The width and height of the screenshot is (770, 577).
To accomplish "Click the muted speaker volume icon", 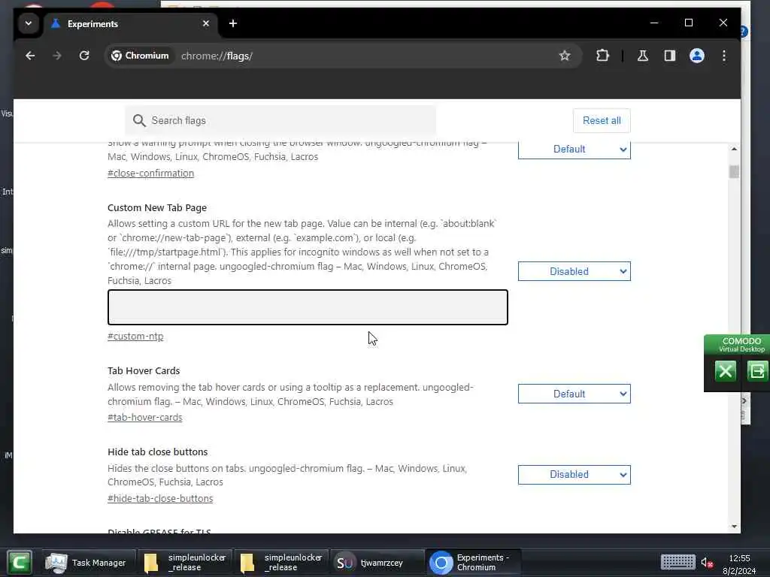I will pos(707,563).
